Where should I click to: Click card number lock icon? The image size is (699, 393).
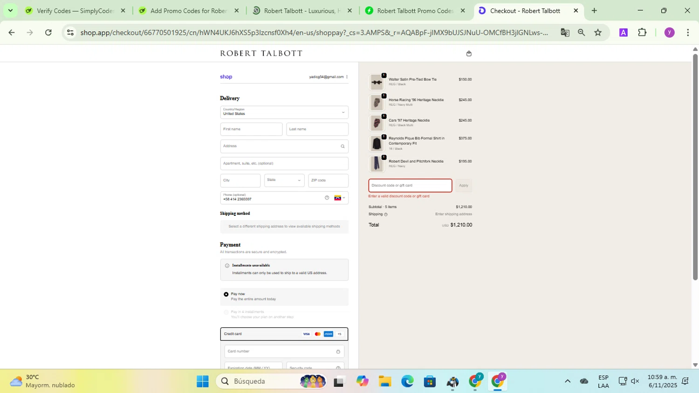338,352
